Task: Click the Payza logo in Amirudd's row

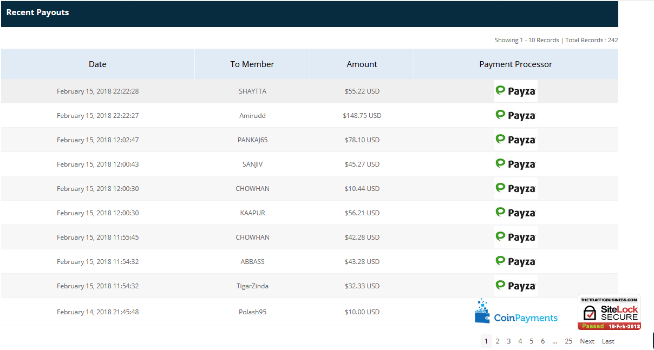Action: (515, 115)
